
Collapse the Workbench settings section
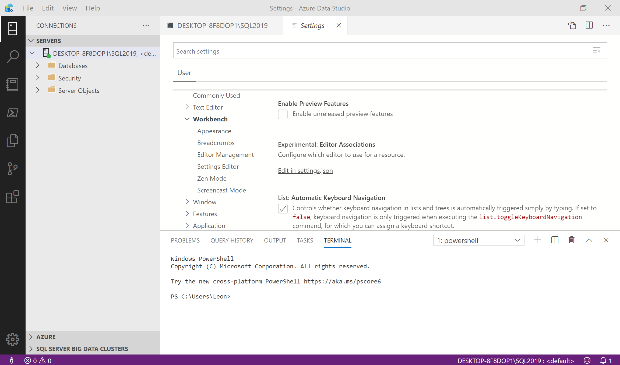click(x=187, y=119)
